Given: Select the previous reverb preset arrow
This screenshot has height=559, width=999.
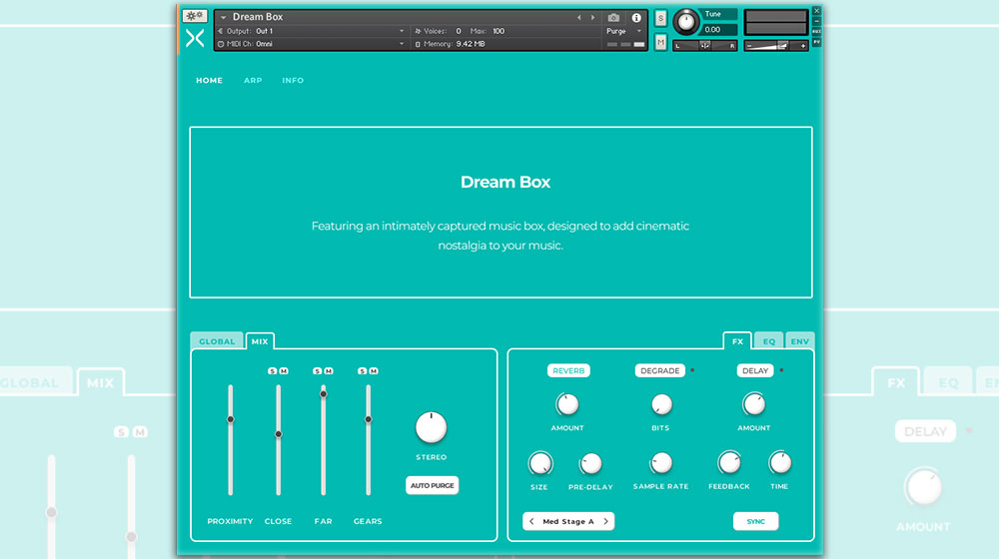Looking at the screenshot, I should point(531,521).
